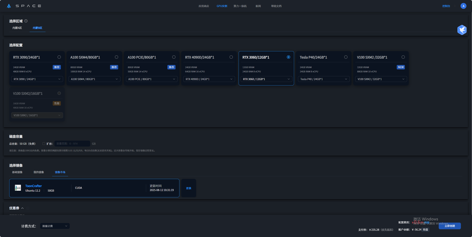Collapse the 优惠券 coupon section chevron
The image size is (472, 237).
coord(22,208)
